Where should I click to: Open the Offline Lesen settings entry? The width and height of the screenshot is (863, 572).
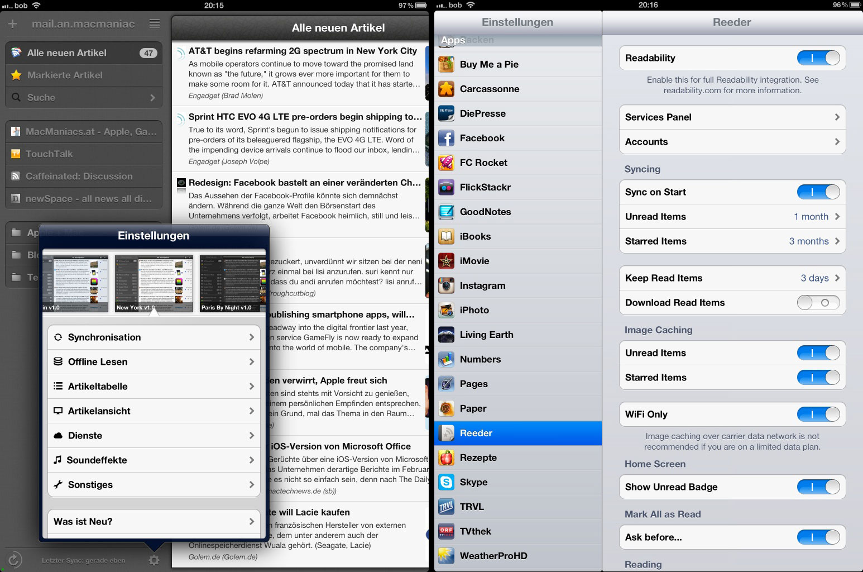(x=154, y=362)
